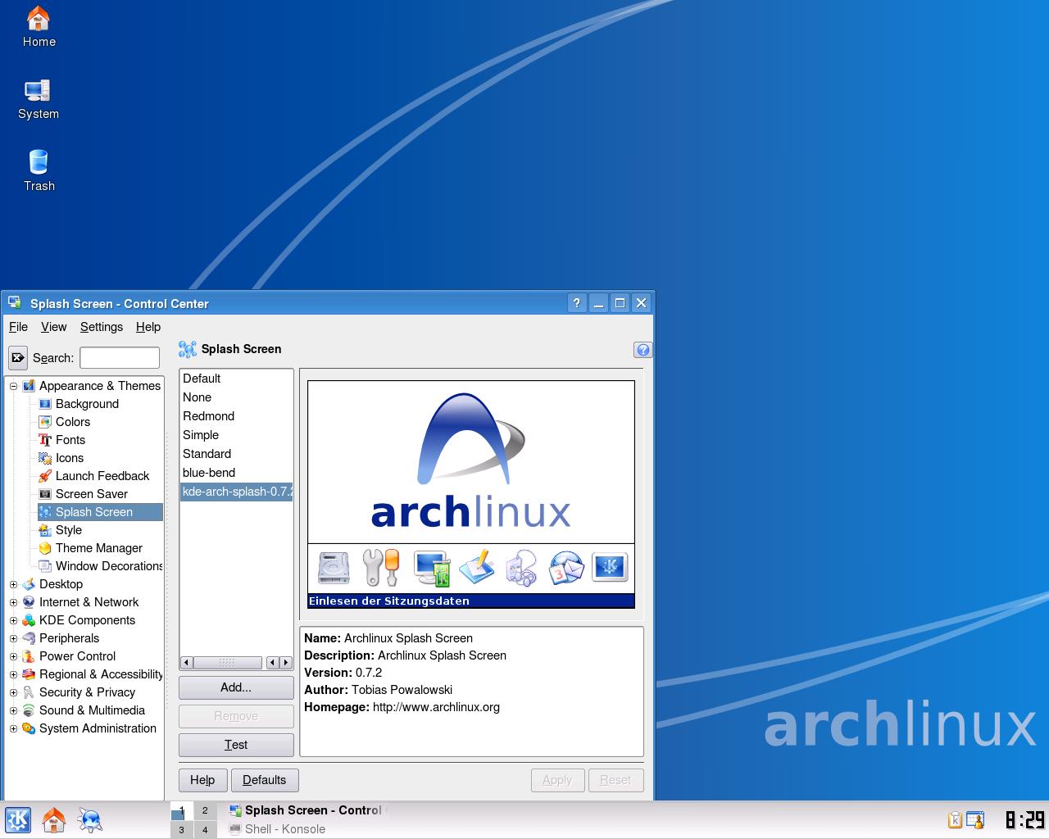Select the Theme Manager icon

click(45, 548)
